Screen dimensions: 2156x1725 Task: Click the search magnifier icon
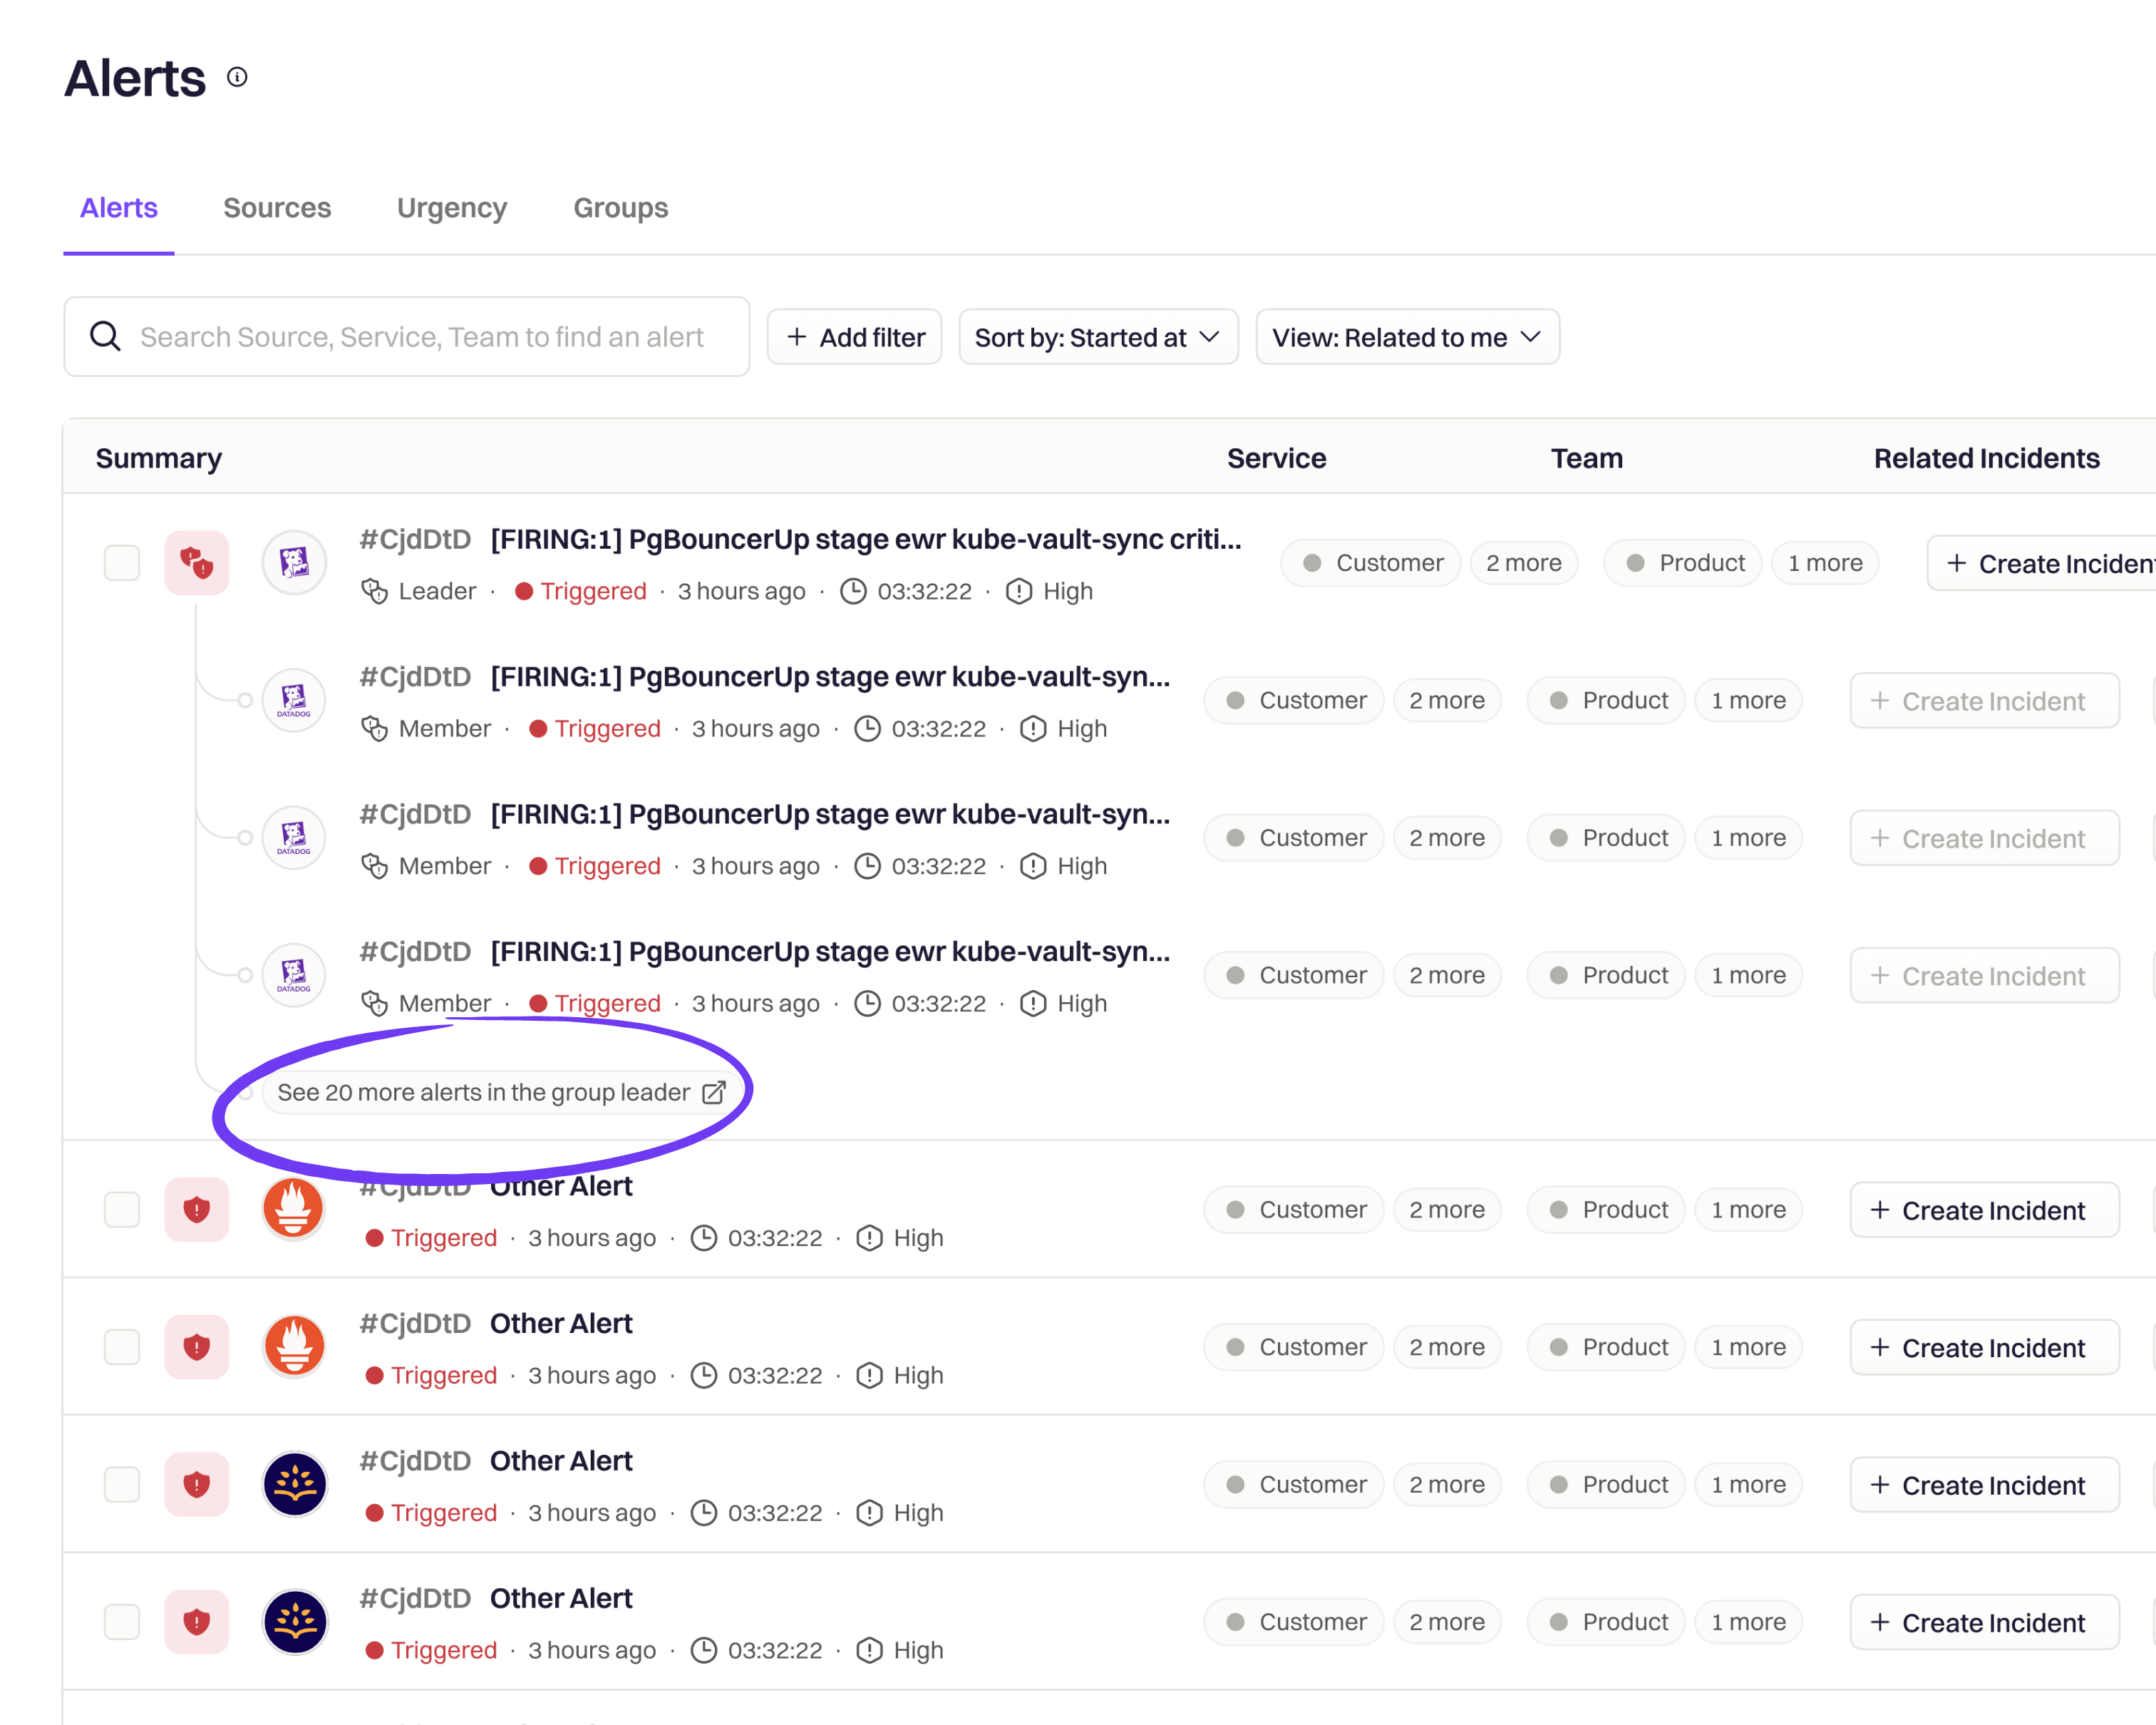coord(105,337)
